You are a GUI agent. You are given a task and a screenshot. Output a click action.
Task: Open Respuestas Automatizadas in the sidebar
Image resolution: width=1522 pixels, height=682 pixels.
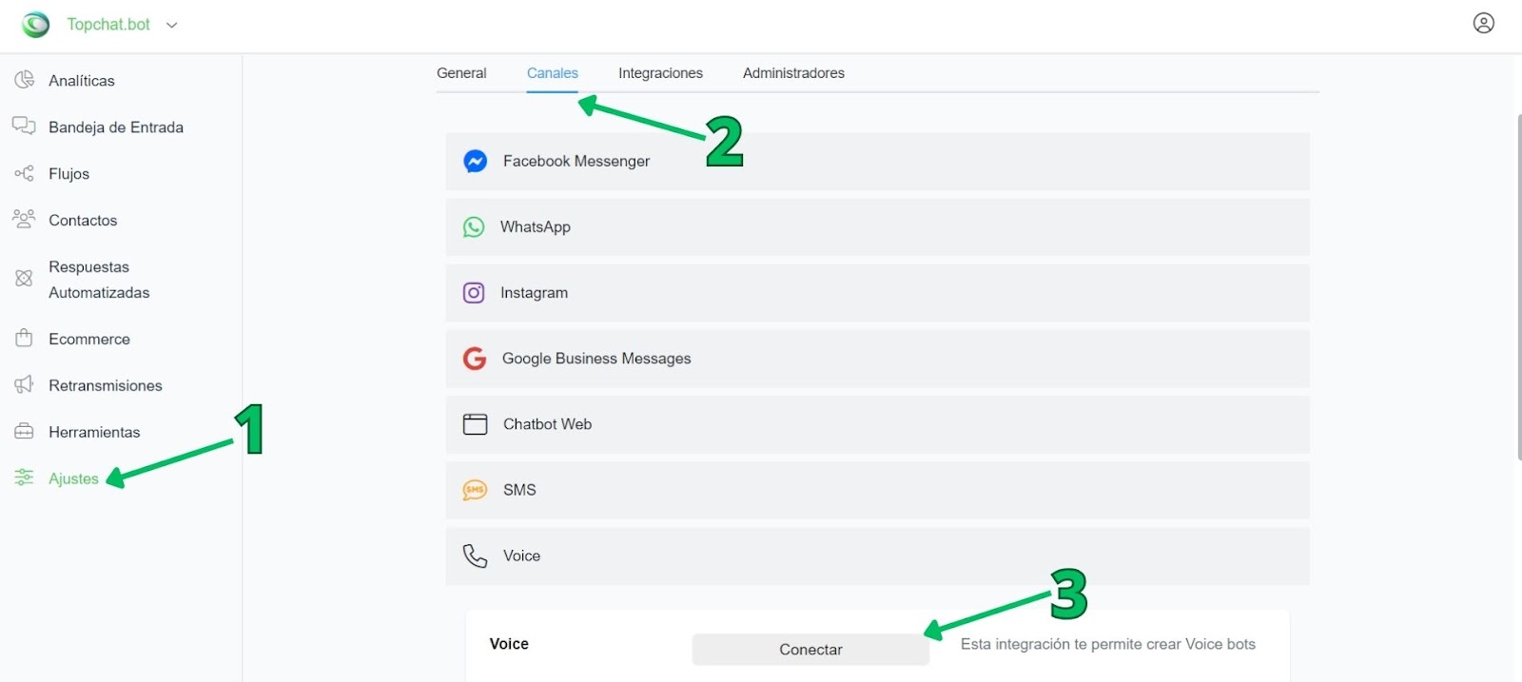[99, 280]
